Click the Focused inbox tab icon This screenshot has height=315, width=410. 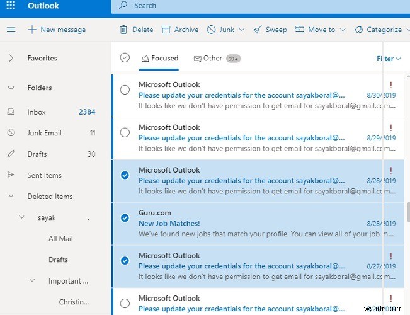coord(145,59)
